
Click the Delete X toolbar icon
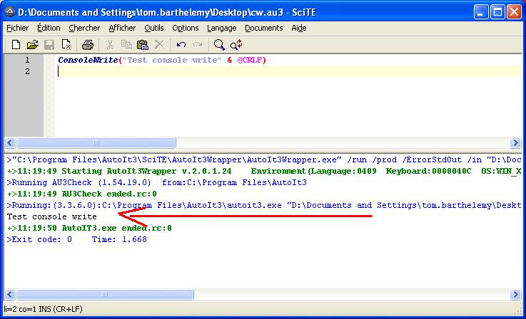pyautogui.click(x=159, y=45)
